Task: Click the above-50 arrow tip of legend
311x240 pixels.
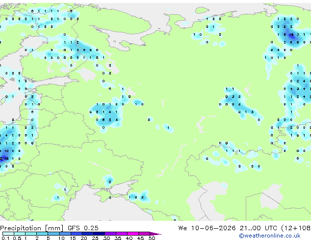Action: pos(155,234)
